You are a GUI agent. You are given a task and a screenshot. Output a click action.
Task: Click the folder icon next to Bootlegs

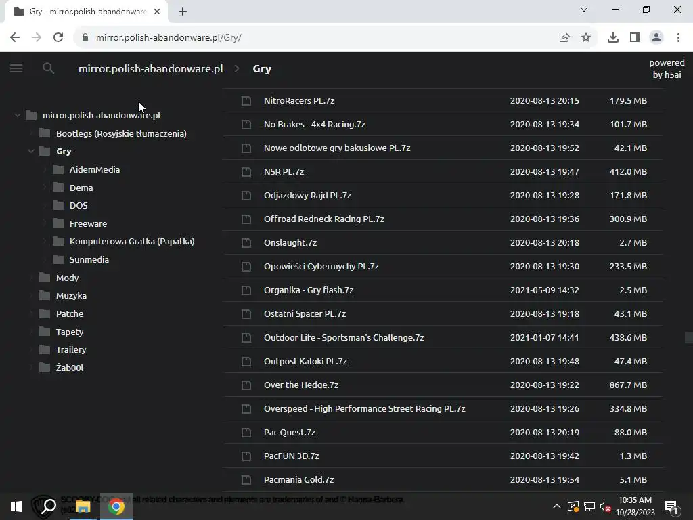coord(45,133)
